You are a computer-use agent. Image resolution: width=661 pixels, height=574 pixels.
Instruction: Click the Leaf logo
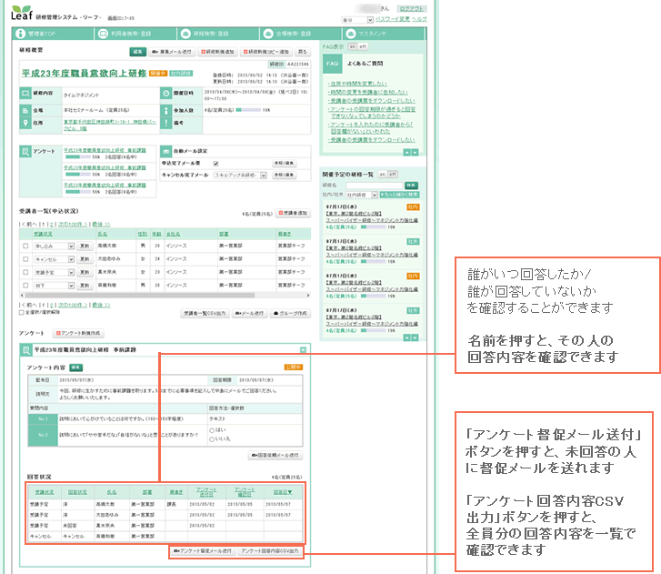21,13
